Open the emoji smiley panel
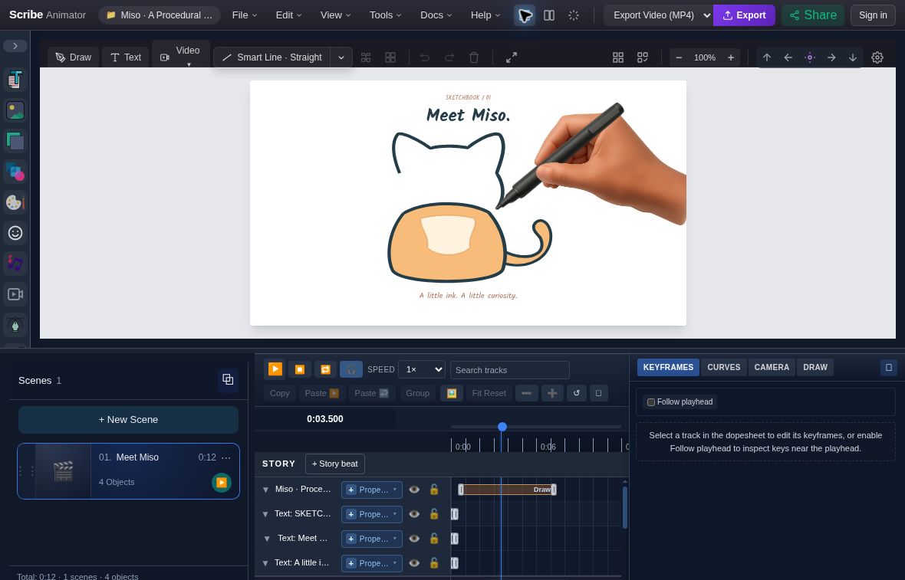This screenshot has width=905, height=580. click(x=15, y=233)
